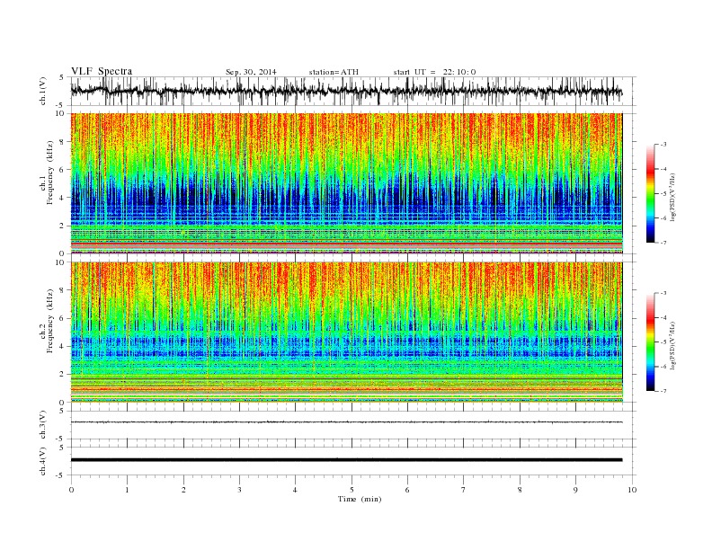Click the ch.2 spectrogram color scale bar
The height and width of the screenshot is (550, 712).
tap(650, 342)
